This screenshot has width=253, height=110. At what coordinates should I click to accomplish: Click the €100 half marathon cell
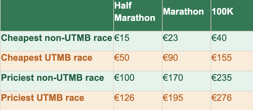(138, 81)
